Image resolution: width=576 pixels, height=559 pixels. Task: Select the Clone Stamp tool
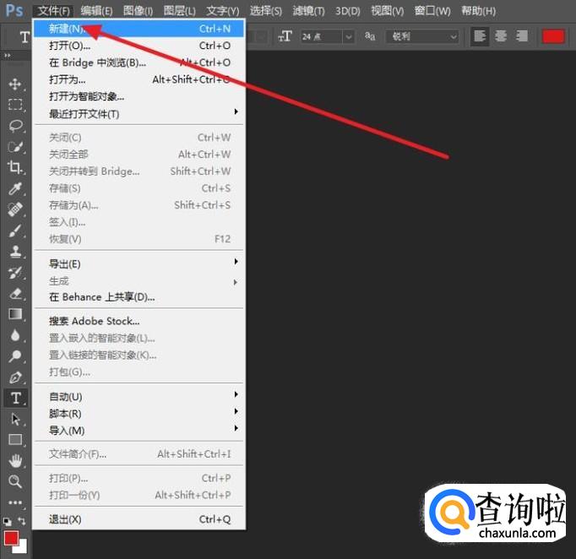pos(15,251)
